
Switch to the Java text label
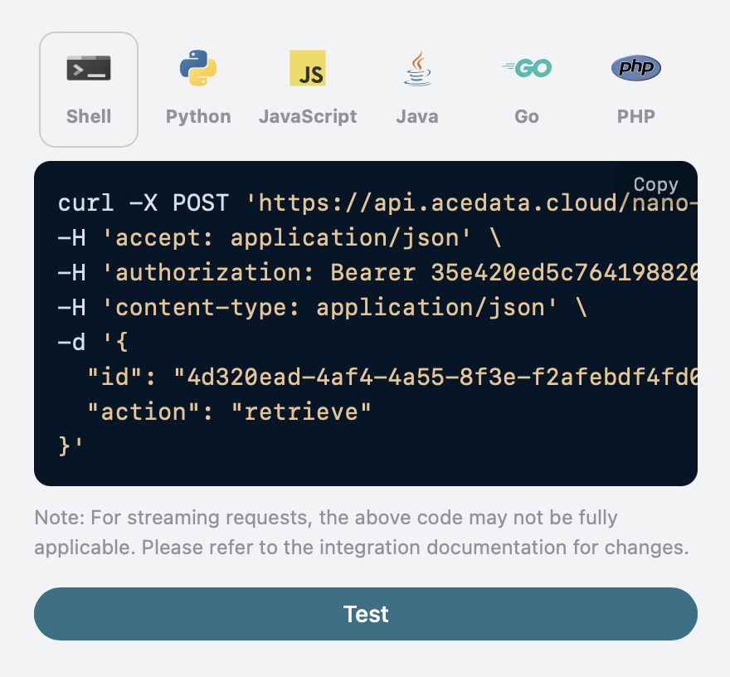coord(417,116)
